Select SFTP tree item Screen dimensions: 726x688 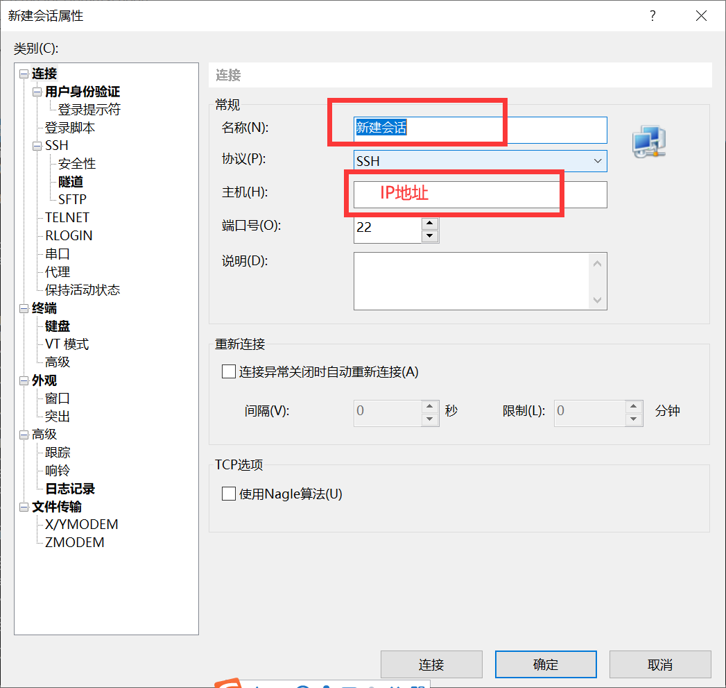(x=72, y=200)
